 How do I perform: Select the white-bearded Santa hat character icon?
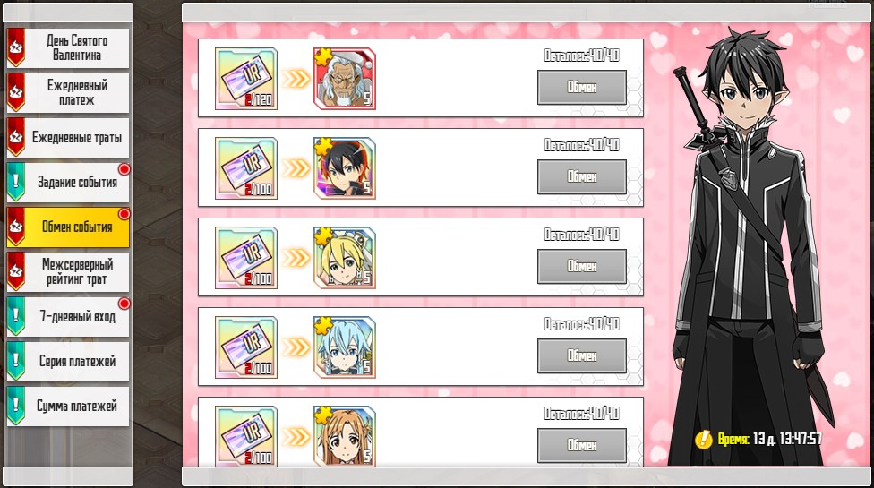pyautogui.click(x=345, y=79)
